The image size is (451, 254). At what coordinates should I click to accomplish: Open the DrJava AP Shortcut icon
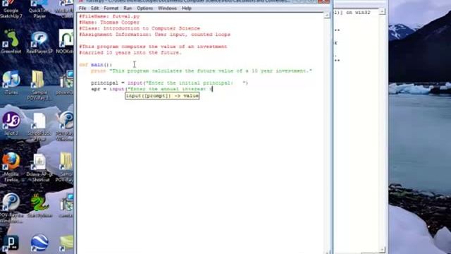coord(39,168)
